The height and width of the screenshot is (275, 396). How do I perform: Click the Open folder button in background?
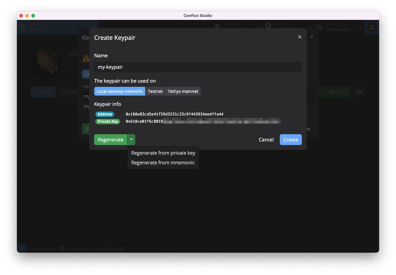[x=338, y=92]
